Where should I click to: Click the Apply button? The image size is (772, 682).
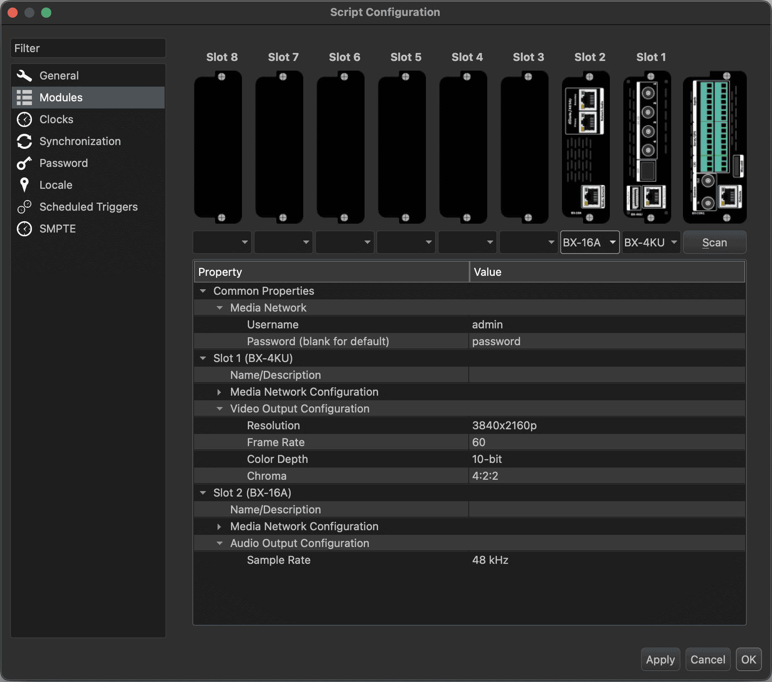(660, 660)
